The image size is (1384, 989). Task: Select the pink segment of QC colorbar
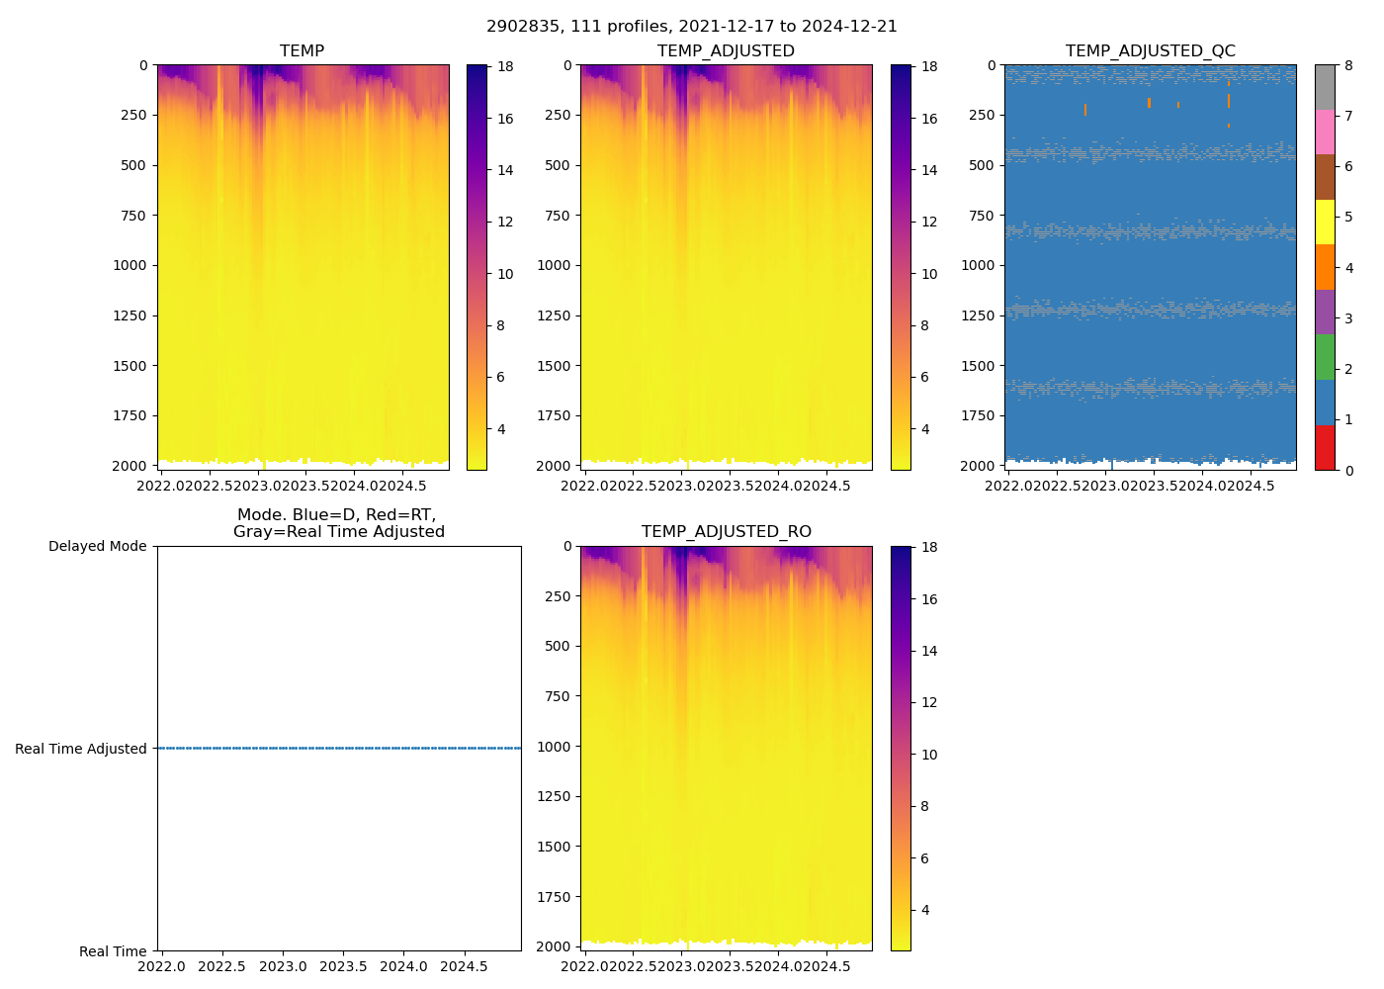1325,132
